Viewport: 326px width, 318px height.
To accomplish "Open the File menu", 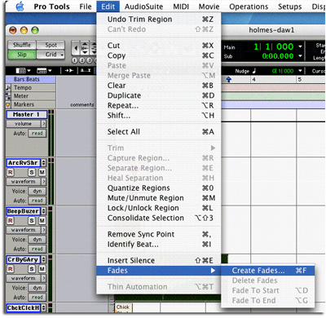I will (x=86, y=7).
